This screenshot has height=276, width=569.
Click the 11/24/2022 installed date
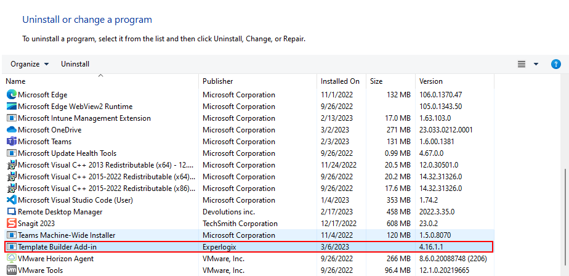tap(339, 165)
